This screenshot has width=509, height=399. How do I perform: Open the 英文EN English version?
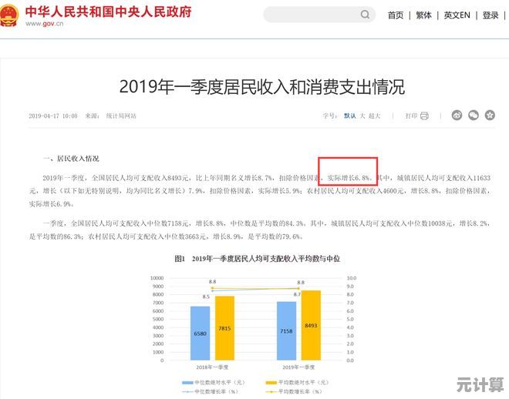click(x=457, y=15)
